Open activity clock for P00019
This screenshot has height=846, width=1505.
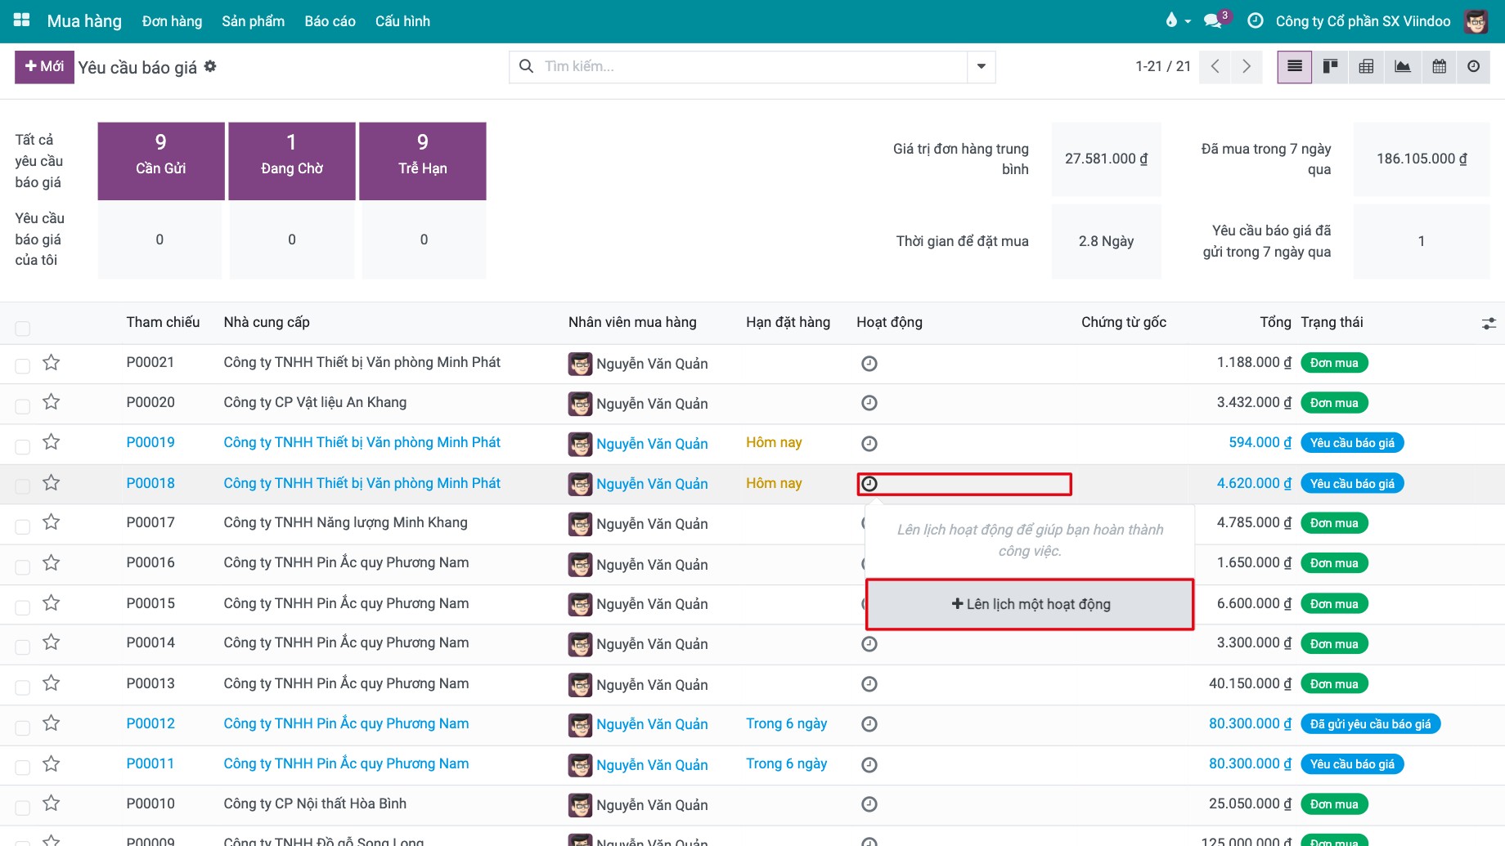tap(869, 444)
